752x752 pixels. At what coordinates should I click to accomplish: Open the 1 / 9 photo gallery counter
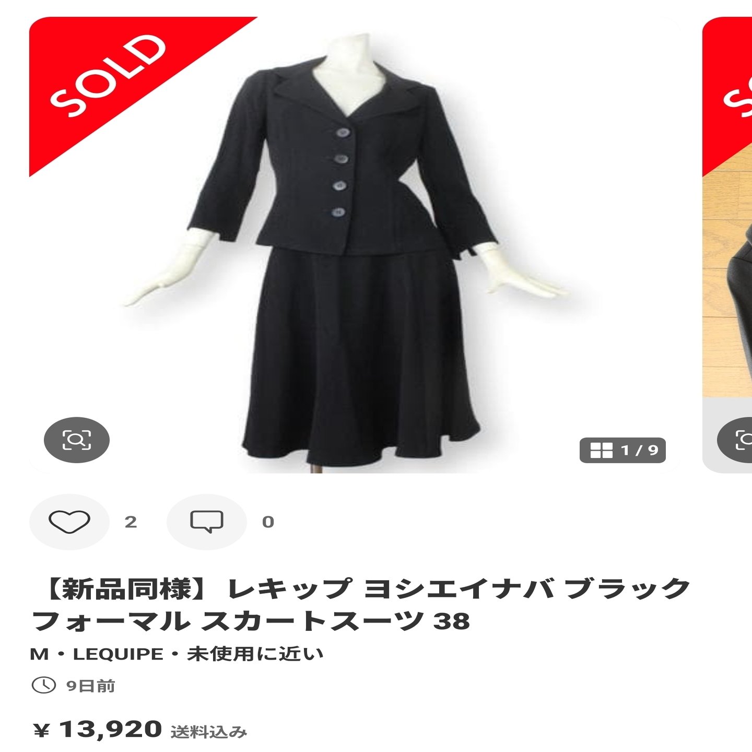(622, 450)
